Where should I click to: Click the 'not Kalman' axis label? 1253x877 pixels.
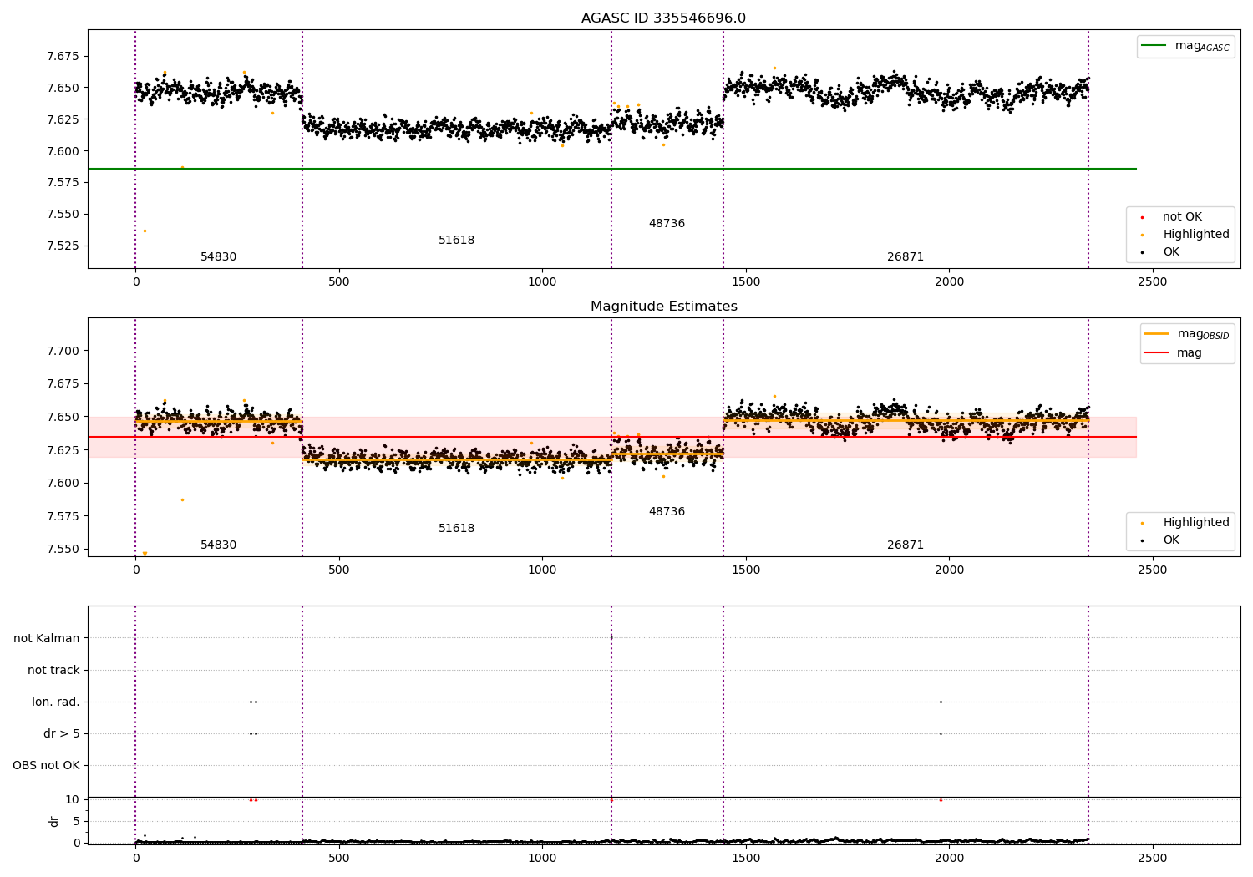(x=47, y=638)
